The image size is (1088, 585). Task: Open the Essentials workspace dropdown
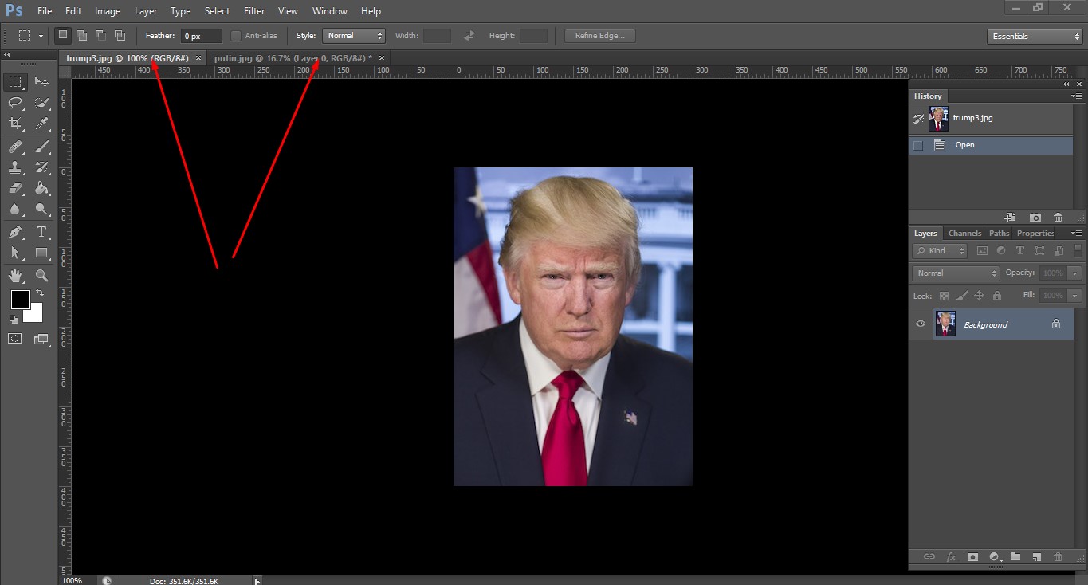[1034, 35]
